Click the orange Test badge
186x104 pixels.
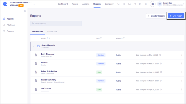pos(21,6)
